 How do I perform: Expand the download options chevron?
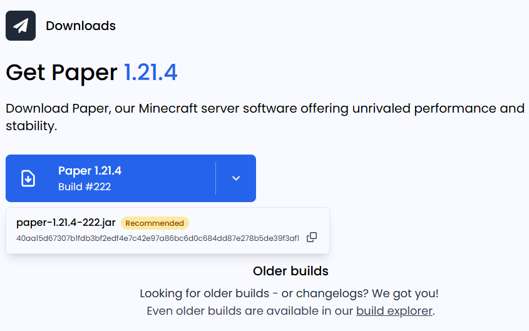[236, 178]
